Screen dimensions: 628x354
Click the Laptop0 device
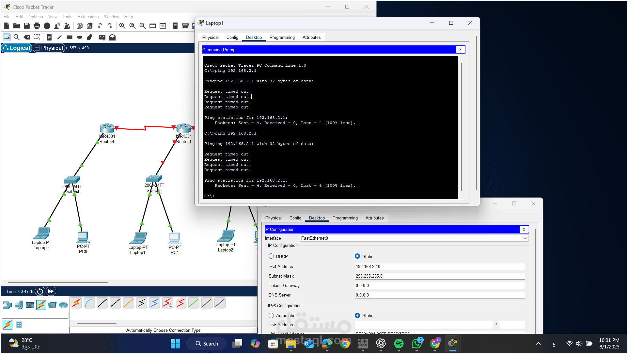click(x=41, y=233)
